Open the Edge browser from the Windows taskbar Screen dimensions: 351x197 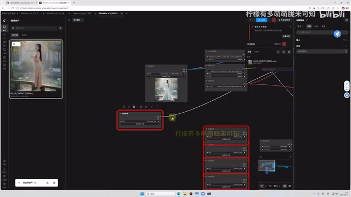point(179,194)
